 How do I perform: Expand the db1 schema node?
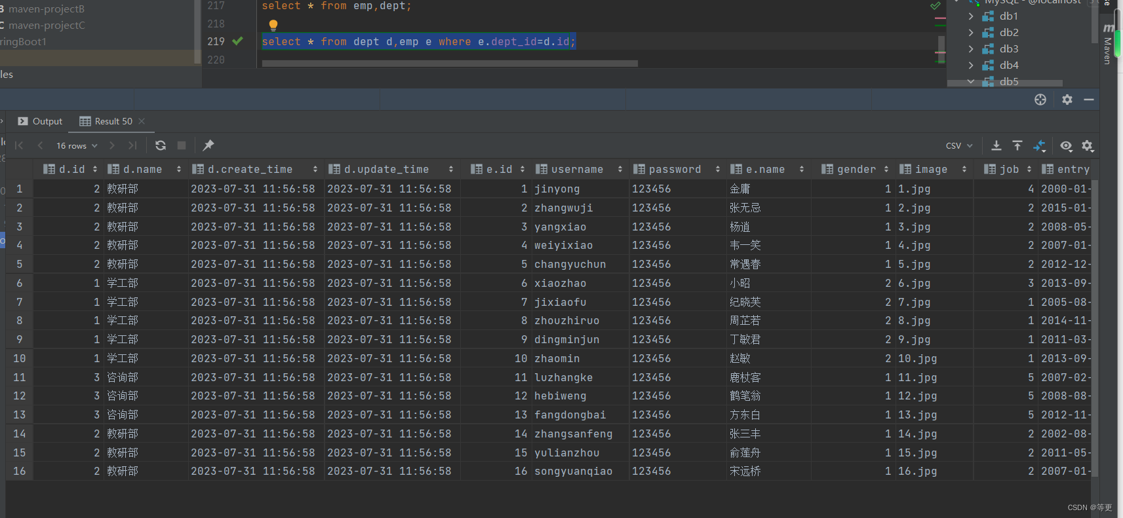(971, 16)
